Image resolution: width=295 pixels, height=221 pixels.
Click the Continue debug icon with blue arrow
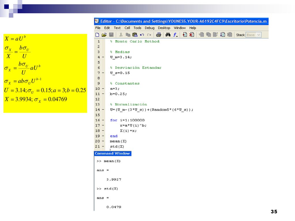coord(223,35)
